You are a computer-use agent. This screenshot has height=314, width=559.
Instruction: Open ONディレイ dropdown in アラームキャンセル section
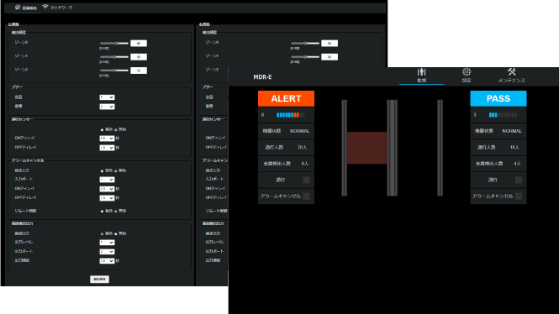pos(107,189)
